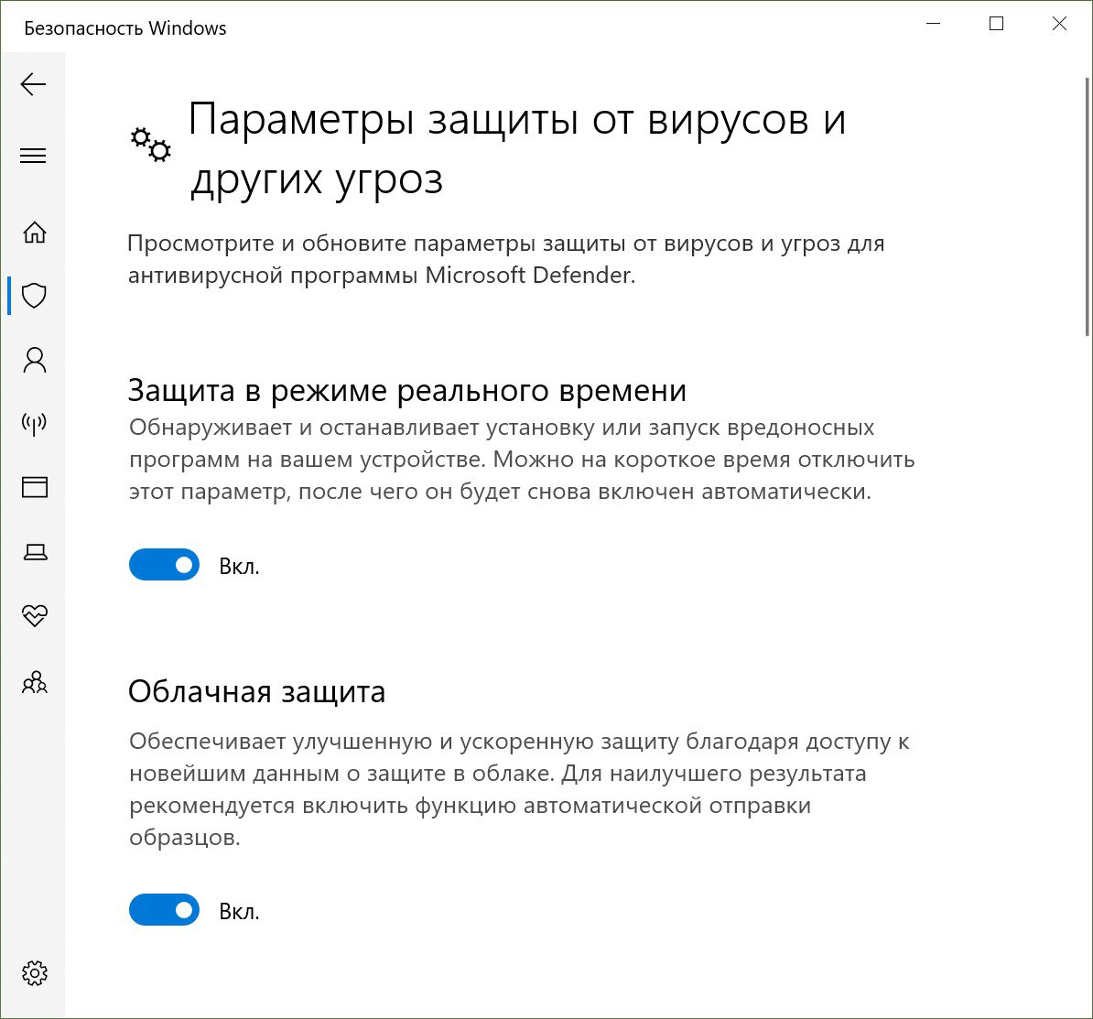Click "Вкл." label beside real-time protection switch
This screenshot has width=1093, height=1019.
pos(239,566)
